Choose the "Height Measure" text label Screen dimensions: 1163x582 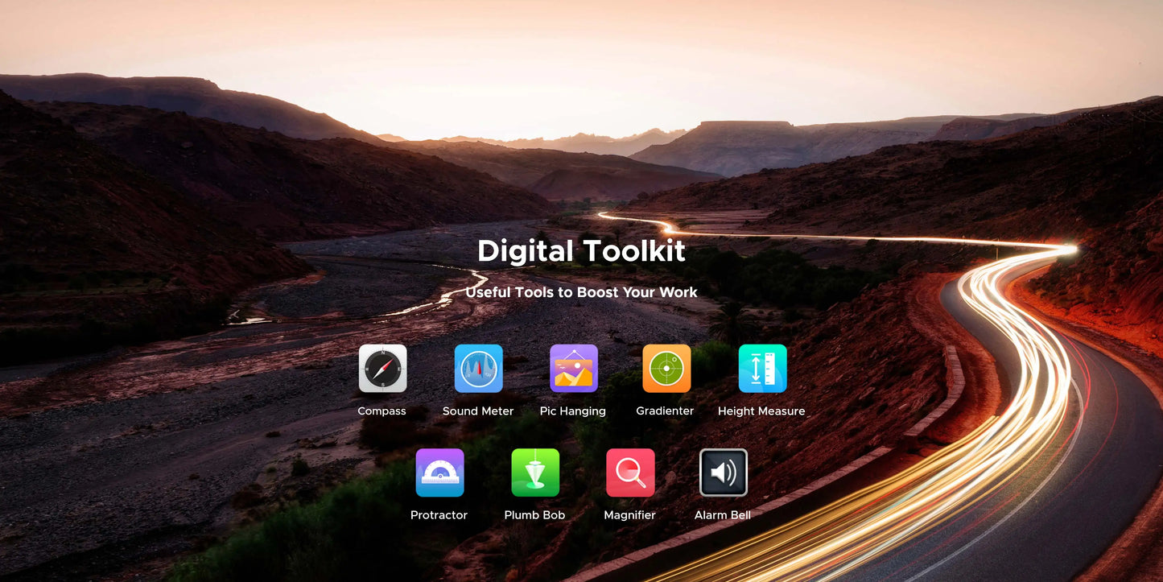pyautogui.click(x=761, y=411)
